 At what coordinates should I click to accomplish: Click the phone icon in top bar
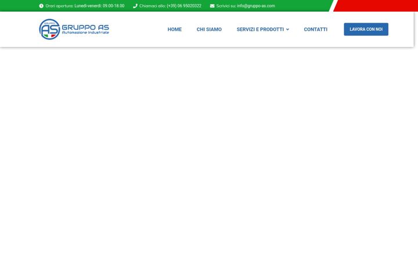click(135, 6)
